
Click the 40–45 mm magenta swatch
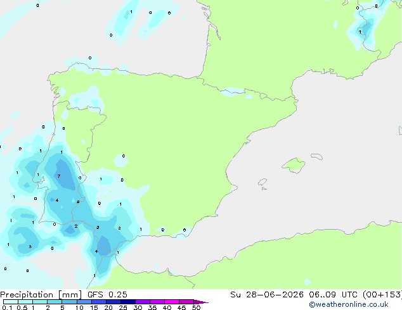coord(172,302)
